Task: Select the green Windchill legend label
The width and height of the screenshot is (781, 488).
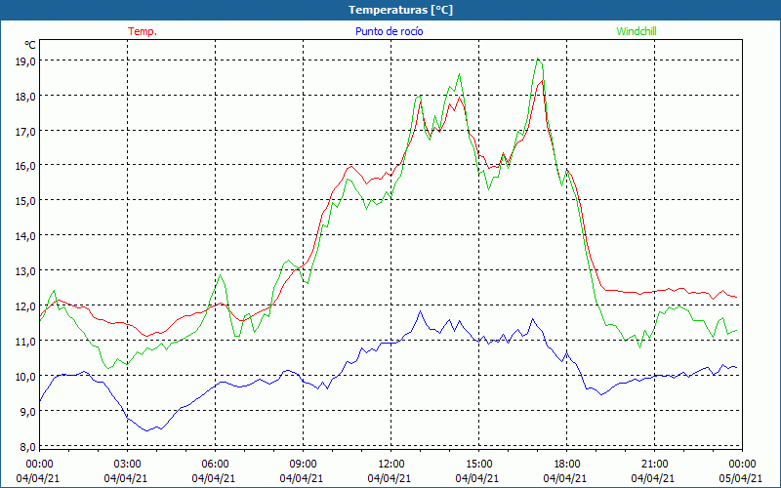Action: (x=637, y=31)
